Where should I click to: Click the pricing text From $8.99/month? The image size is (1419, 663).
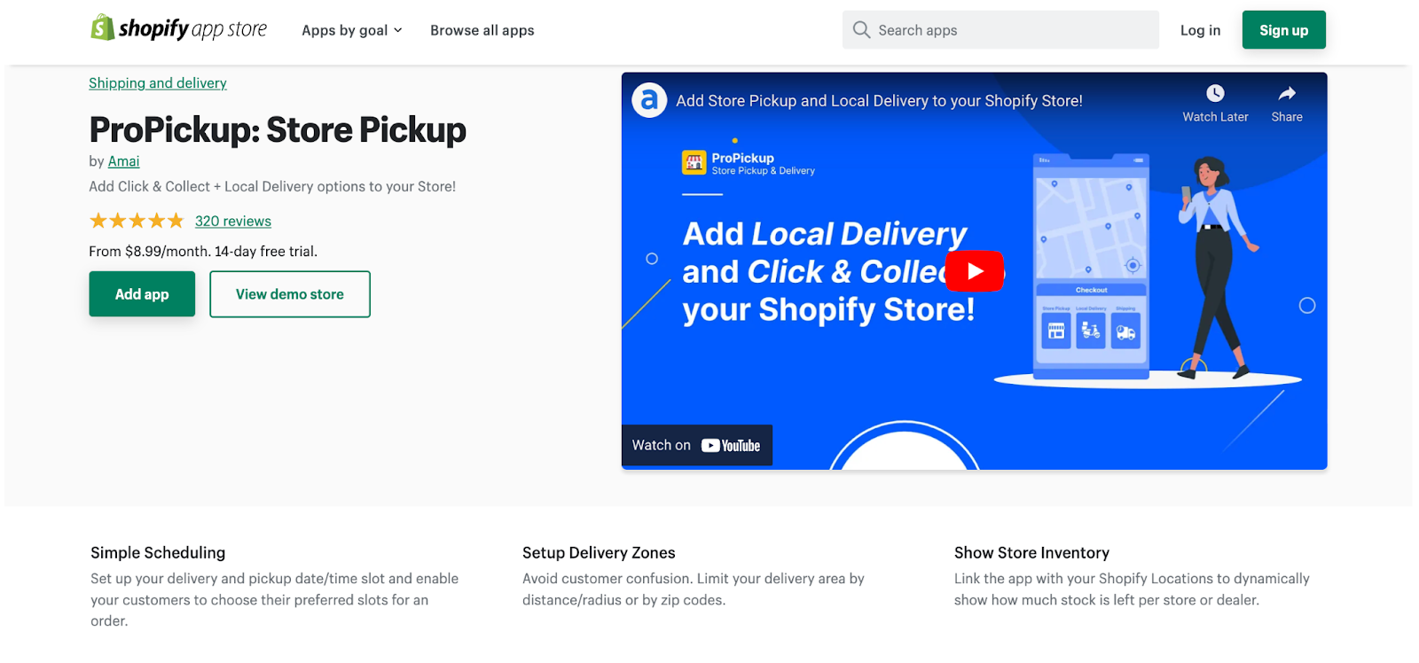click(203, 252)
